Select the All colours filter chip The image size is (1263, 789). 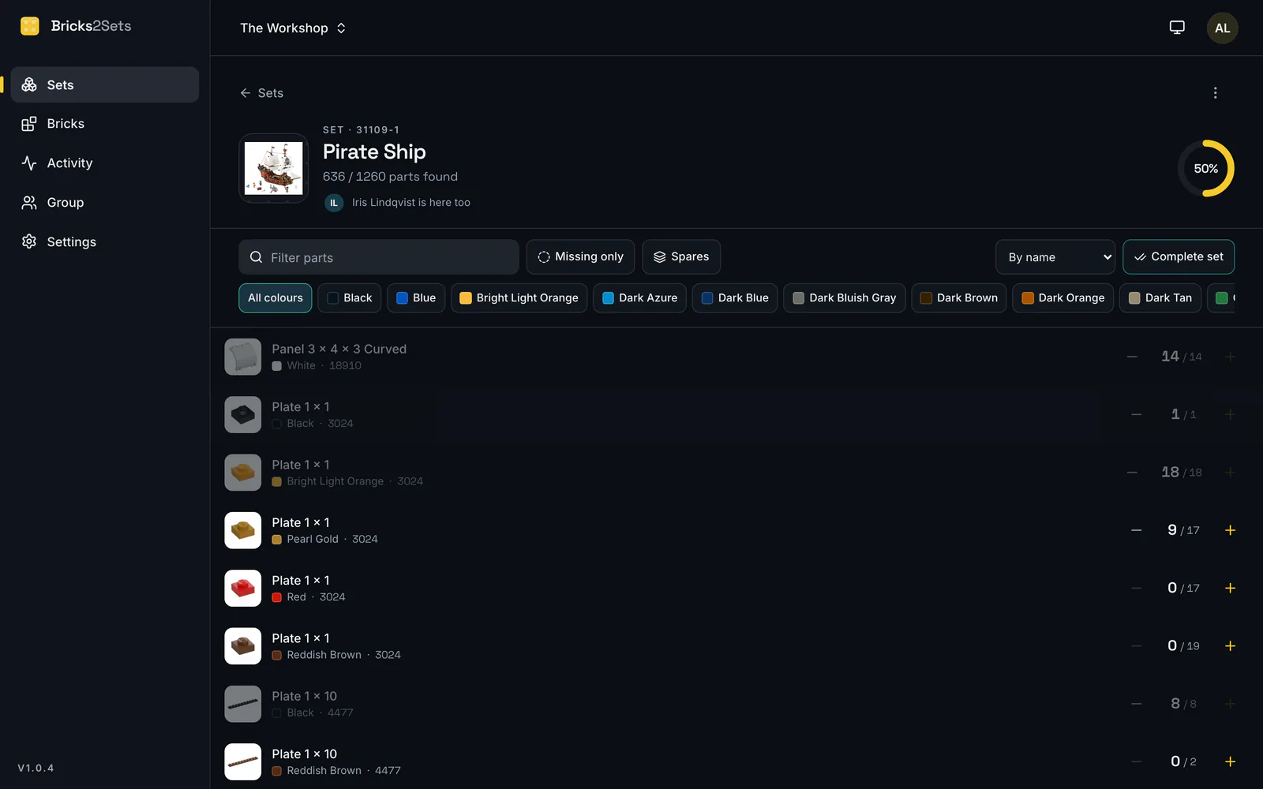[275, 298]
